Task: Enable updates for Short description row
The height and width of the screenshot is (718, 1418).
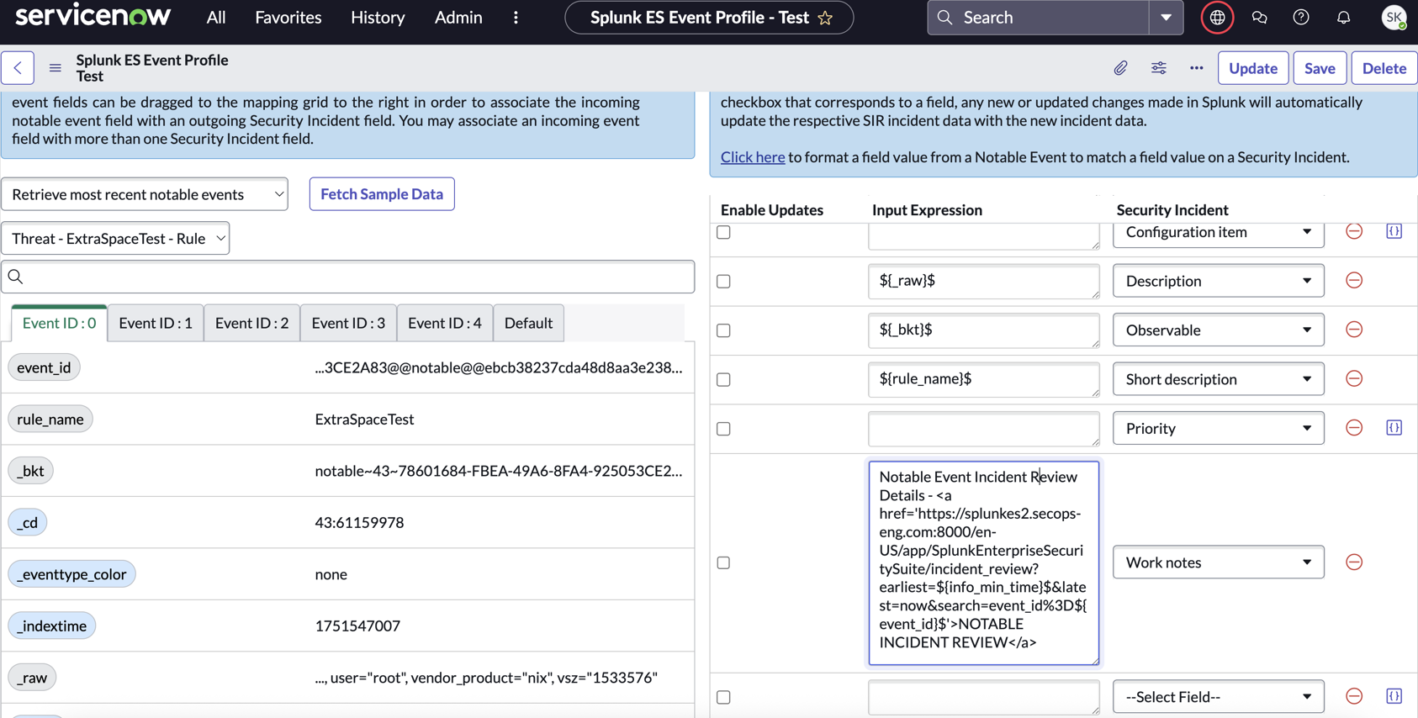Action: point(723,380)
